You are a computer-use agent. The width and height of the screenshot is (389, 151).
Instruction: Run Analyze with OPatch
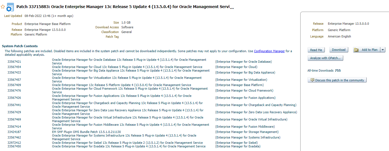point(325,58)
